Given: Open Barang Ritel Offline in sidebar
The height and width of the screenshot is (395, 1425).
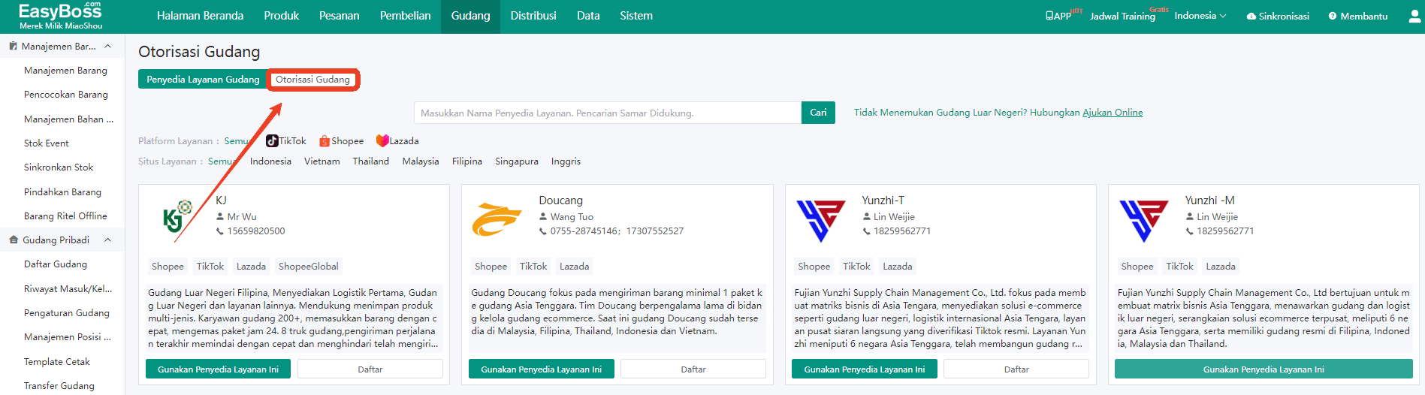Looking at the screenshot, I should (x=65, y=216).
